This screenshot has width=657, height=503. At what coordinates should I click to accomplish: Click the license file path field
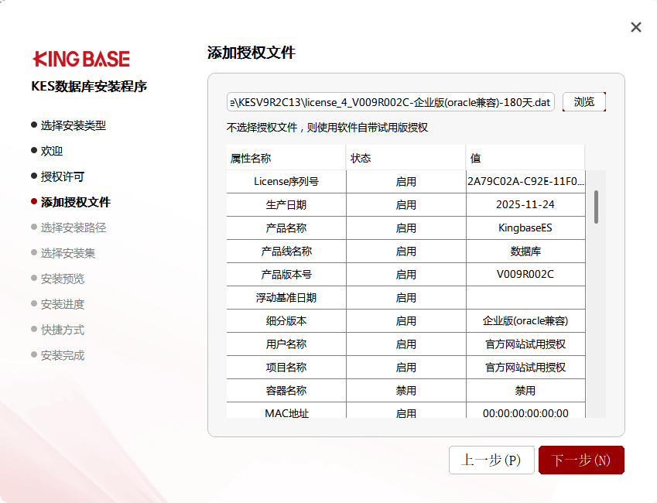coord(391,102)
